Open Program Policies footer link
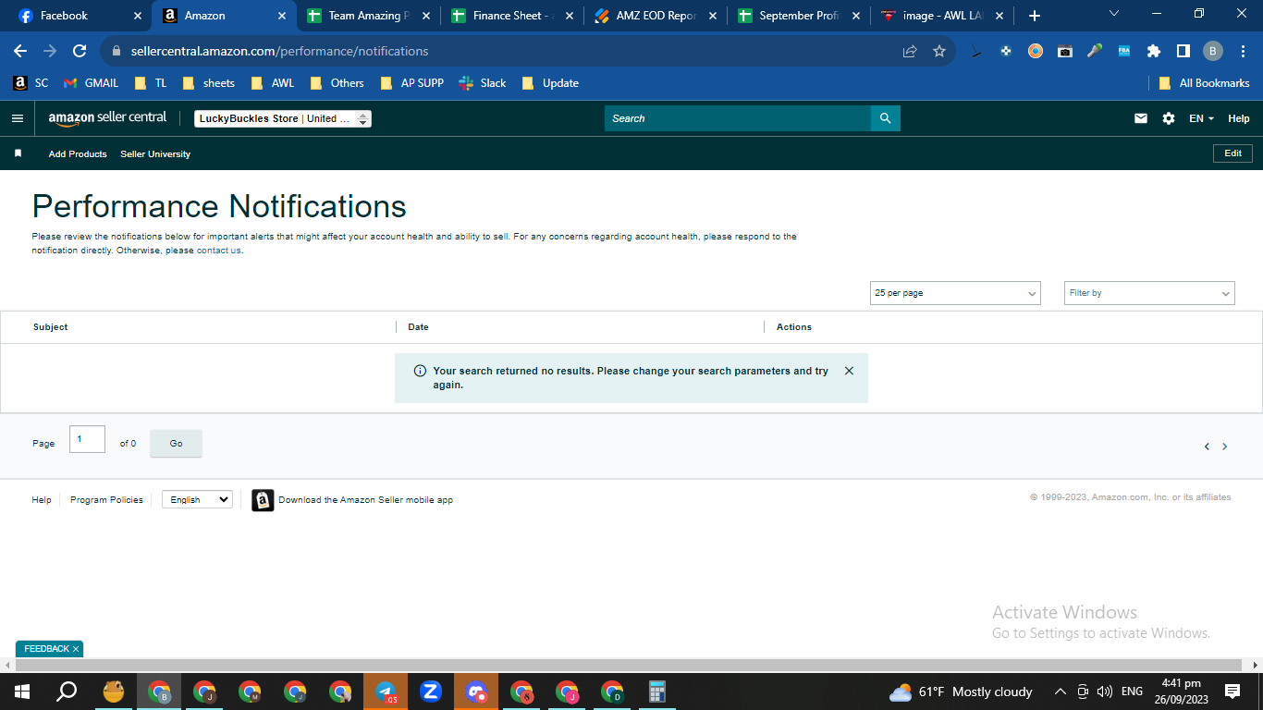The width and height of the screenshot is (1263, 710). tap(106, 500)
